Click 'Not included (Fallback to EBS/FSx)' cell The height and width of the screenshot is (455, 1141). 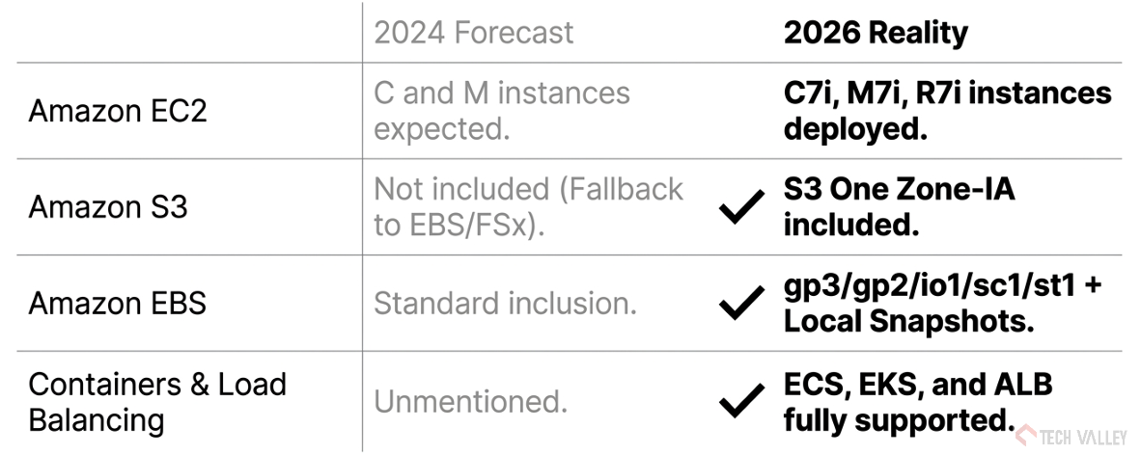tap(529, 207)
